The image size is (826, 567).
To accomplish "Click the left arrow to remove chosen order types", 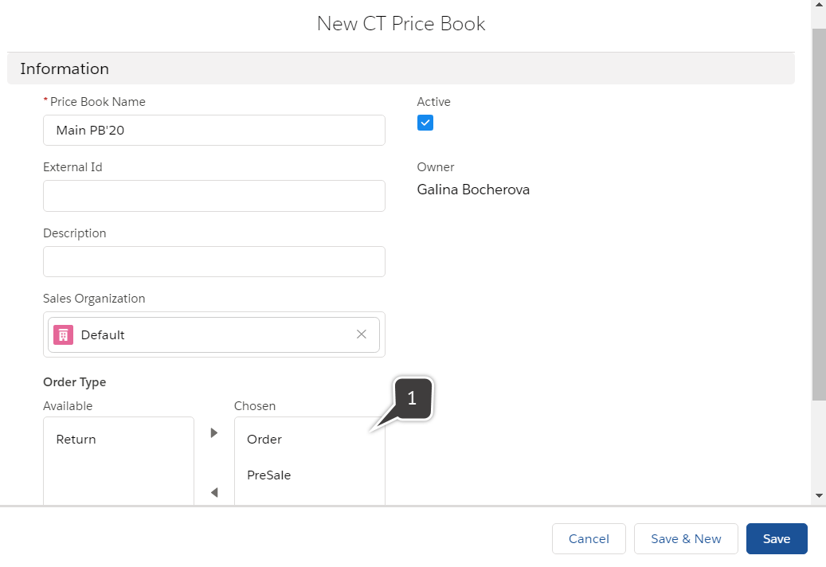I will [x=213, y=492].
